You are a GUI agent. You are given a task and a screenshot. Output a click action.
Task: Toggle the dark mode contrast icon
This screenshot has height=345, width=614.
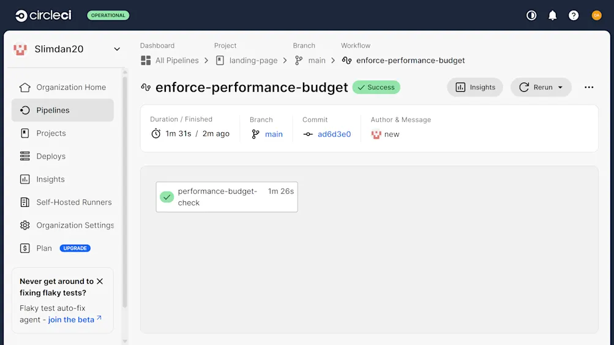pos(531,15)
